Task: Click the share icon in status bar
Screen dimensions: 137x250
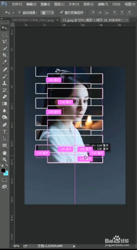Action: click(25, 246)
